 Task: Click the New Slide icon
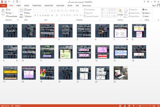(x=21, y=11)
